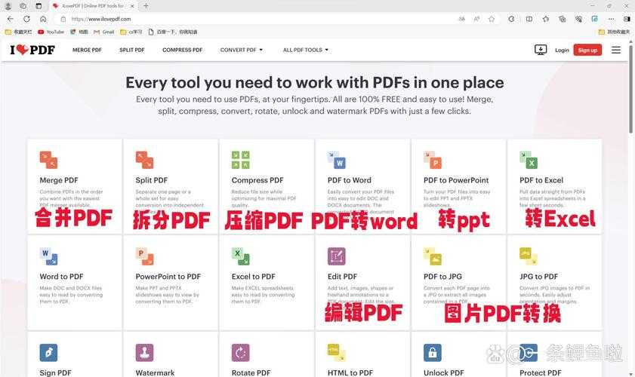Select the iLovePDF browser tab
The image size is (635, 377).
(93, 6)
